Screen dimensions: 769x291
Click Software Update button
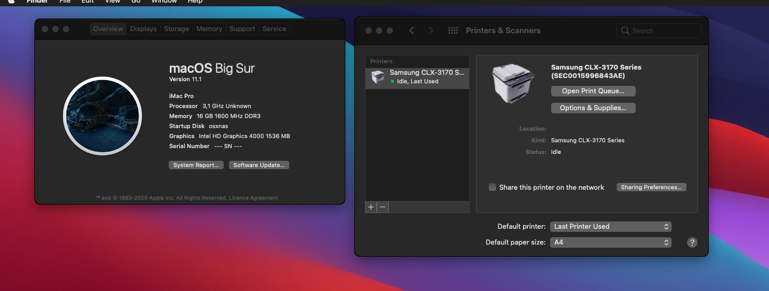pyautogui.click(x=259, y=165)
